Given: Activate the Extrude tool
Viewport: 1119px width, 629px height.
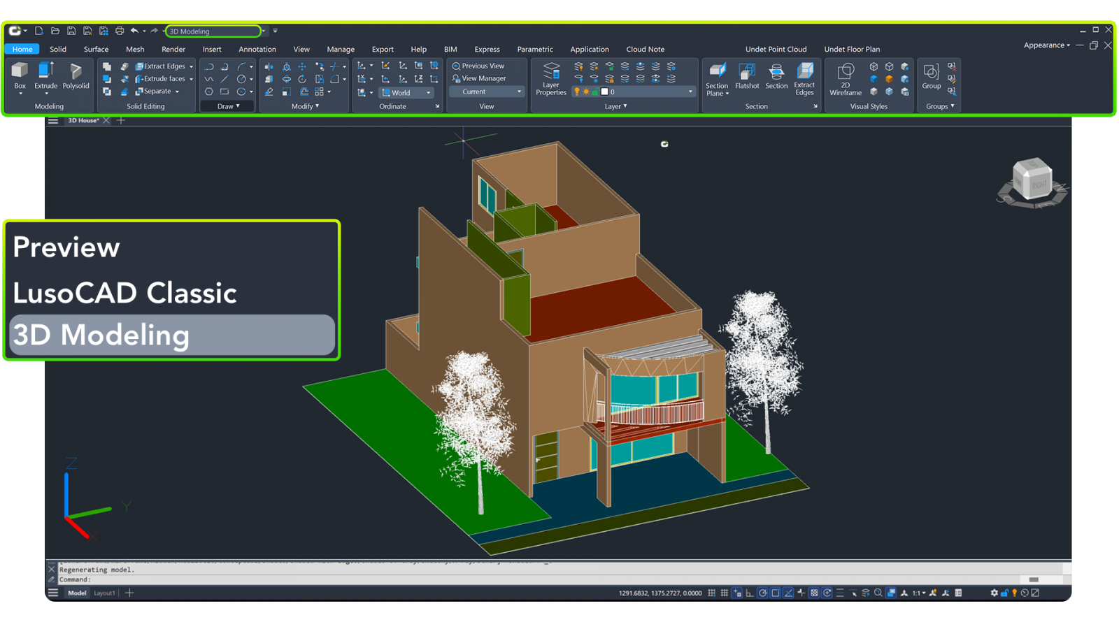Looking at the screenshot, I should pyautogui.click(x=45, y=76).
